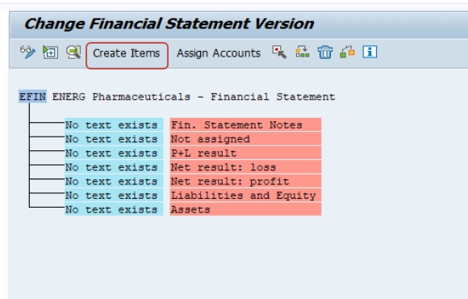Click the Assign Accounts button
This screenshot has height=299, width=468.
pos(219,53)
